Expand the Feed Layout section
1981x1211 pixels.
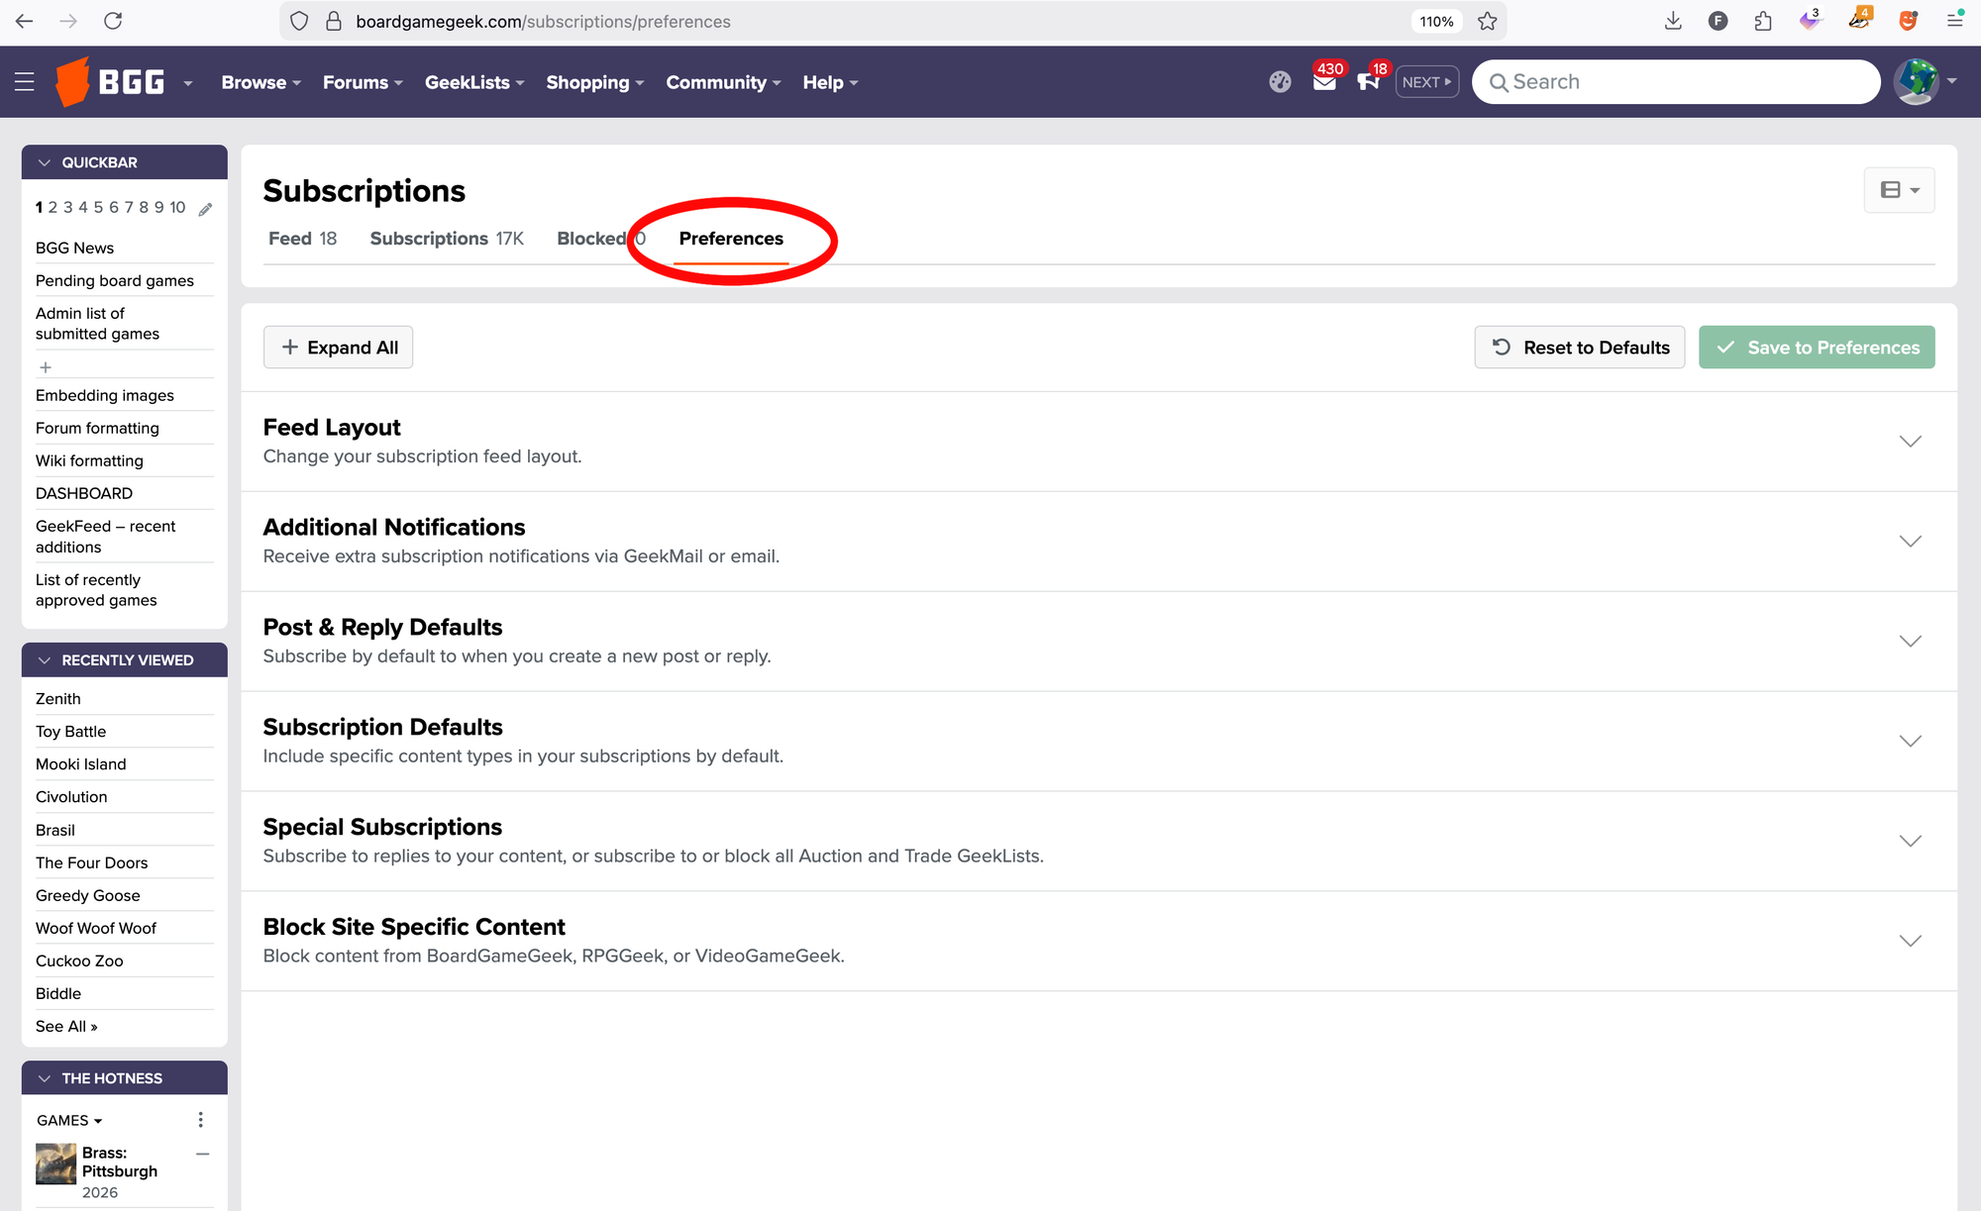tap(1910, 442)
